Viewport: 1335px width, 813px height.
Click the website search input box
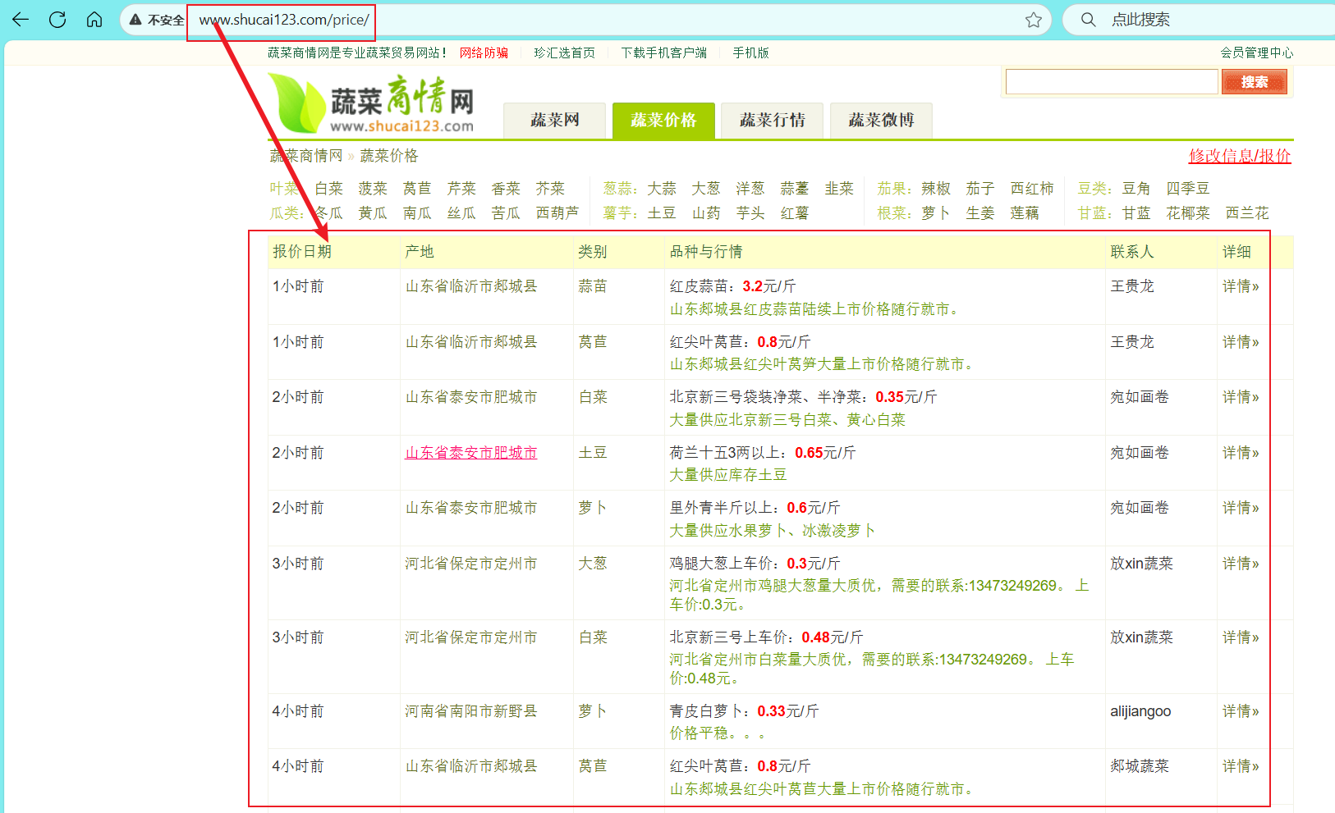[x=1111, y=81]
